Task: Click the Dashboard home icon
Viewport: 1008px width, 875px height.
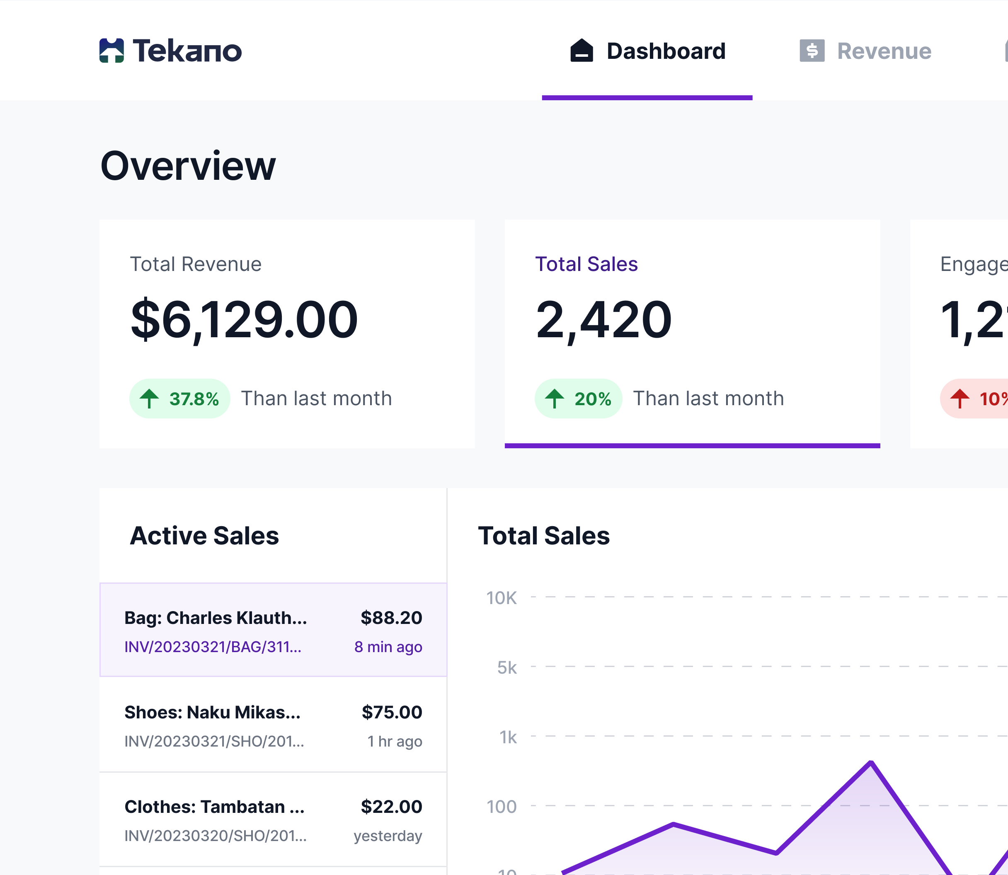Action: tap(581, 51)
